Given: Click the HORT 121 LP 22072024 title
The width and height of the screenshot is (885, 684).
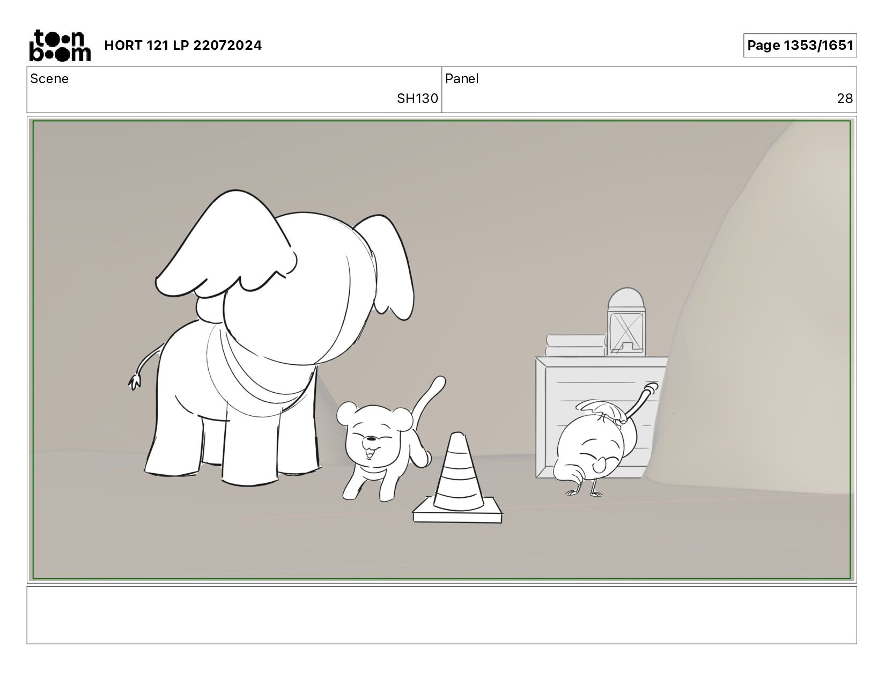Looking at the screenshot, I should click(183, 46).
